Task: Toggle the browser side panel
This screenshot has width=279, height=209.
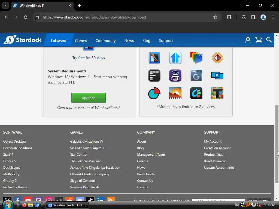Action: [253, 17]
